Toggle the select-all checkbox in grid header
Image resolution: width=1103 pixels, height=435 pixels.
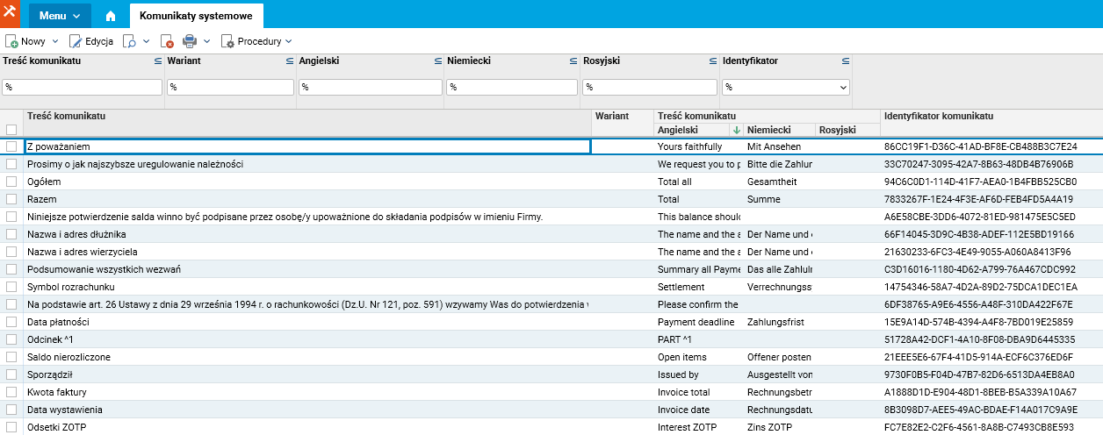11,130
